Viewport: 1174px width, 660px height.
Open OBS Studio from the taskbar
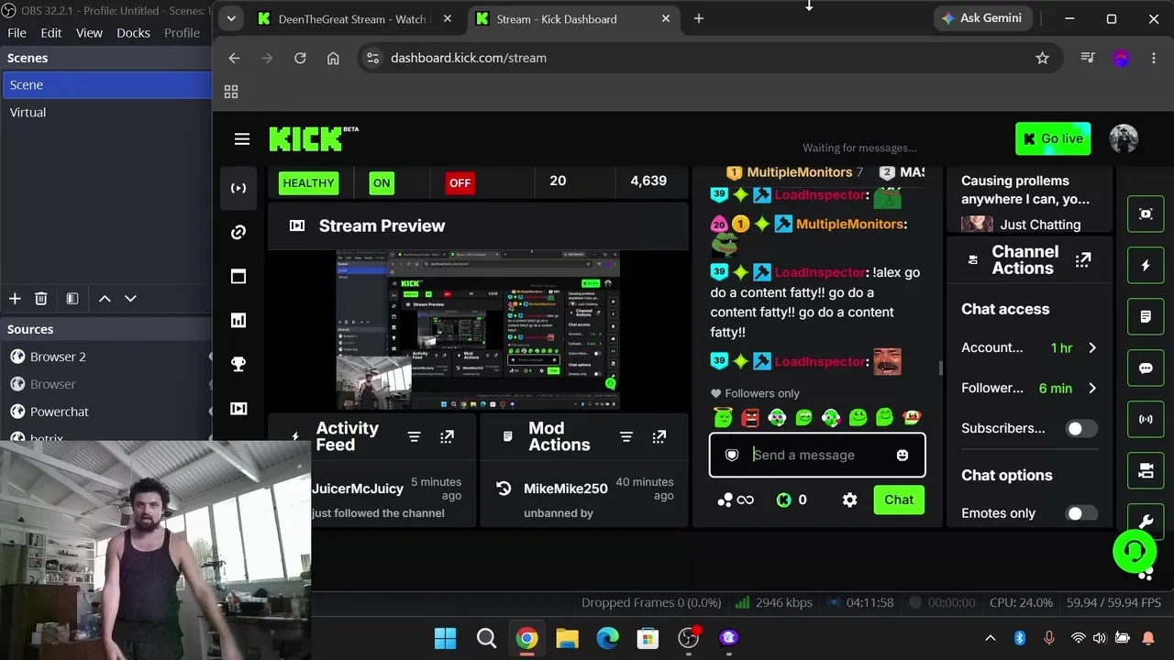pyautogui.click(x=688, y=638)
